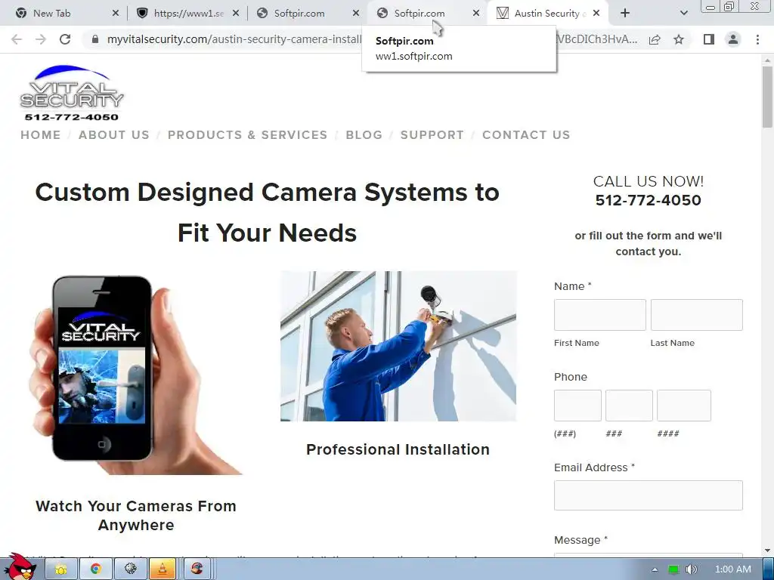Click the camera installer photo
The width and height of the screenshot is (774, 580).
tap(398, 346)
